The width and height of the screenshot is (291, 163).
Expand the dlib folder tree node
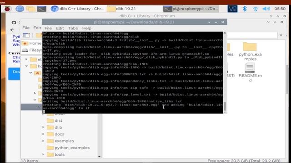tap(43, 127)
